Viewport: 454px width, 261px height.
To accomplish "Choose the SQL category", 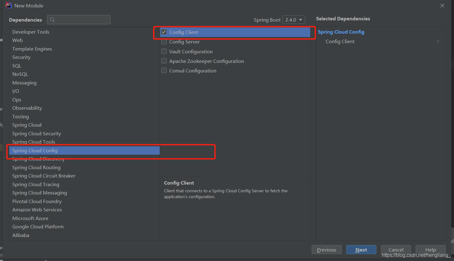I will click(x=84, y=66).
